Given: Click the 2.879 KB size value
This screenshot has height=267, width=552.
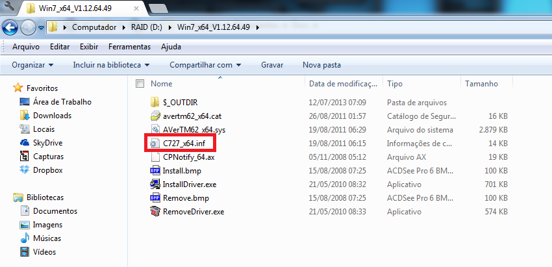Looking at the screenshot, I should pos(493,130).
